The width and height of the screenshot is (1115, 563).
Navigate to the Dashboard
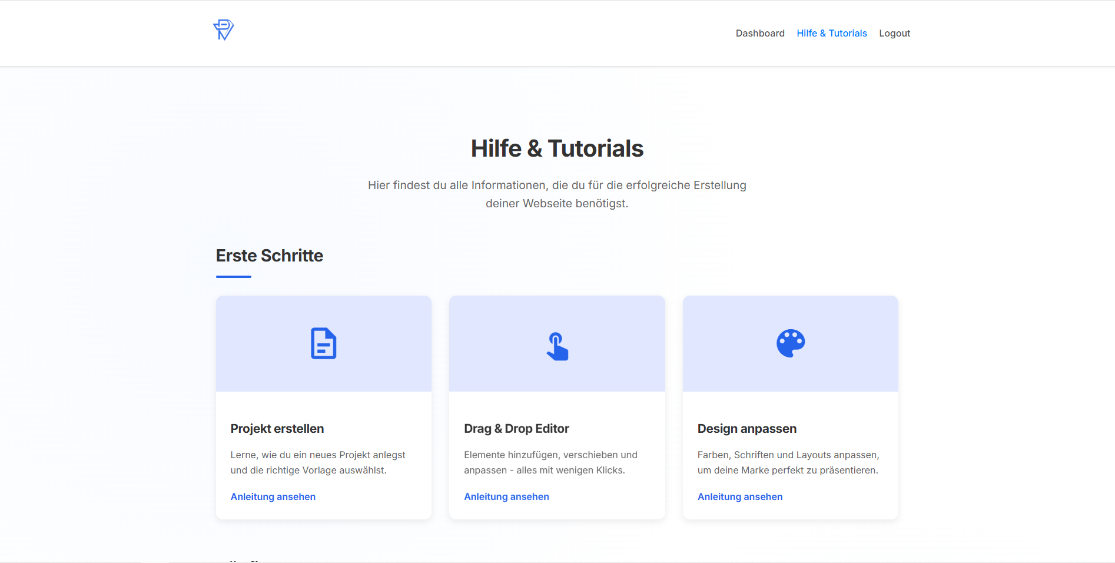(x=760, y=33)
